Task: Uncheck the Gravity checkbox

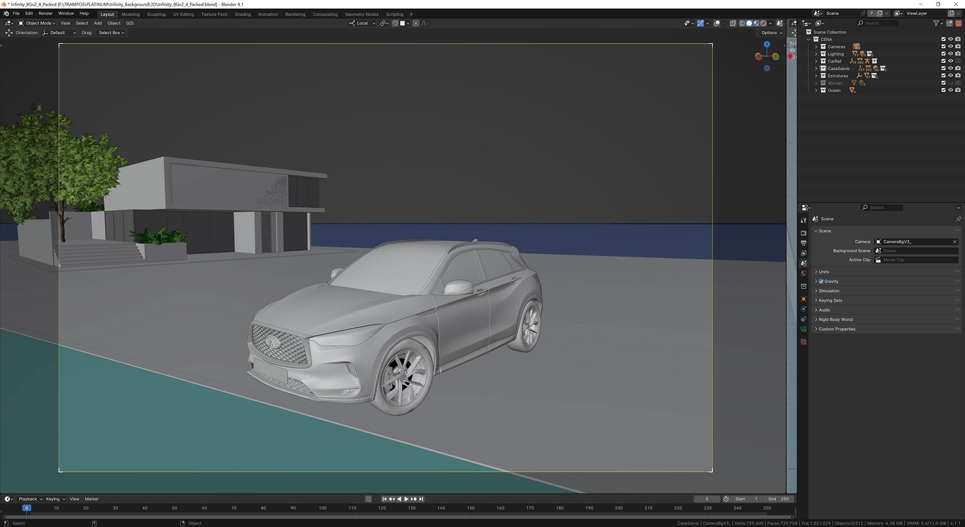Action: pyautogui.click(x=821, y=282)
